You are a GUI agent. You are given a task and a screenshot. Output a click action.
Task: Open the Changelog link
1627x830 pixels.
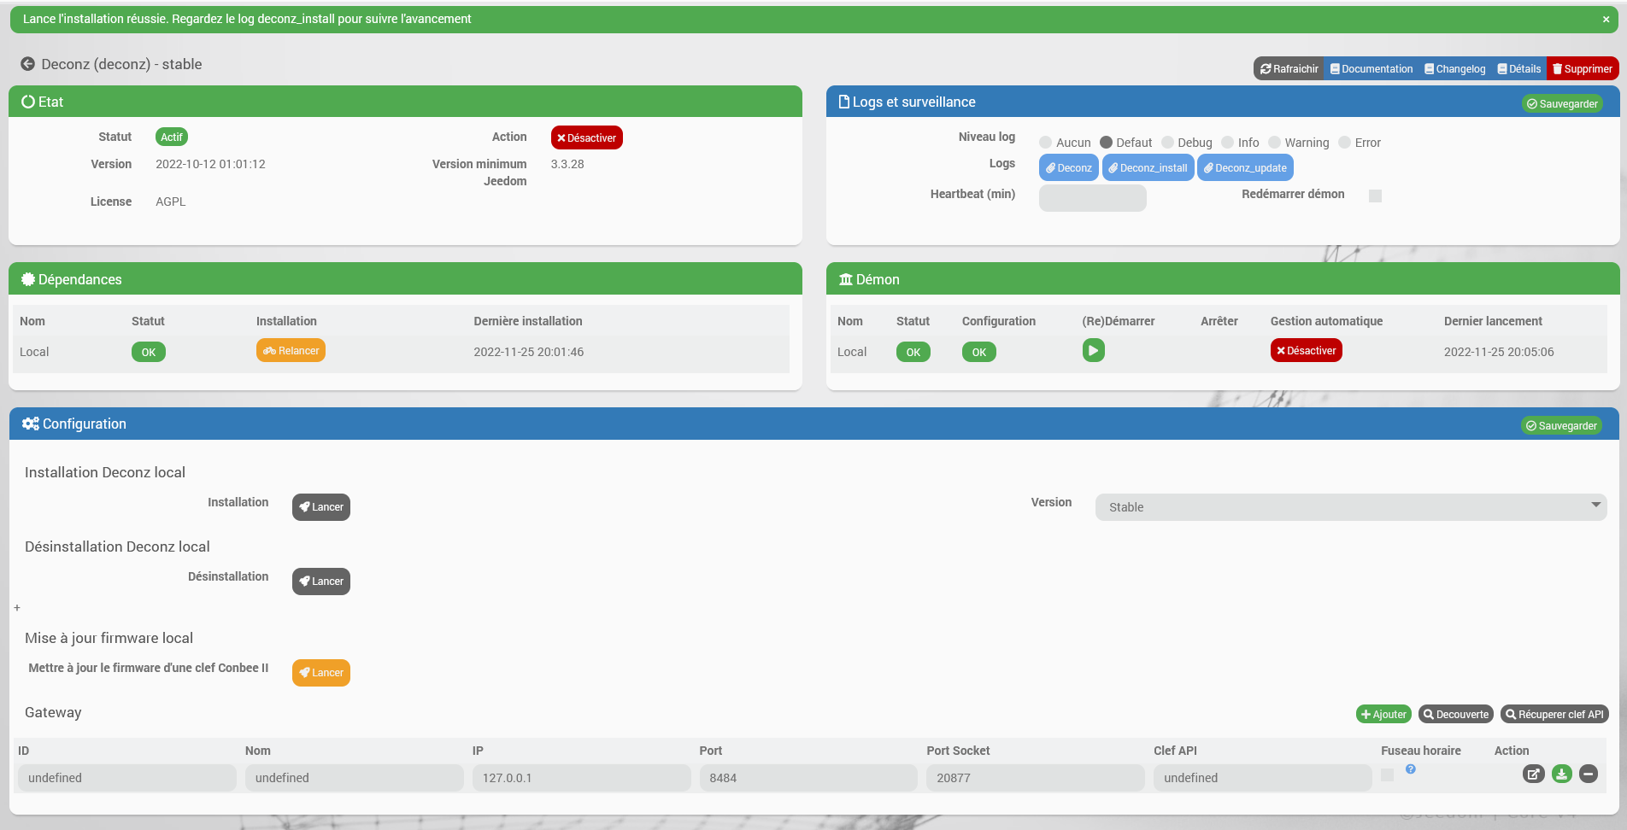[1454, 69]
